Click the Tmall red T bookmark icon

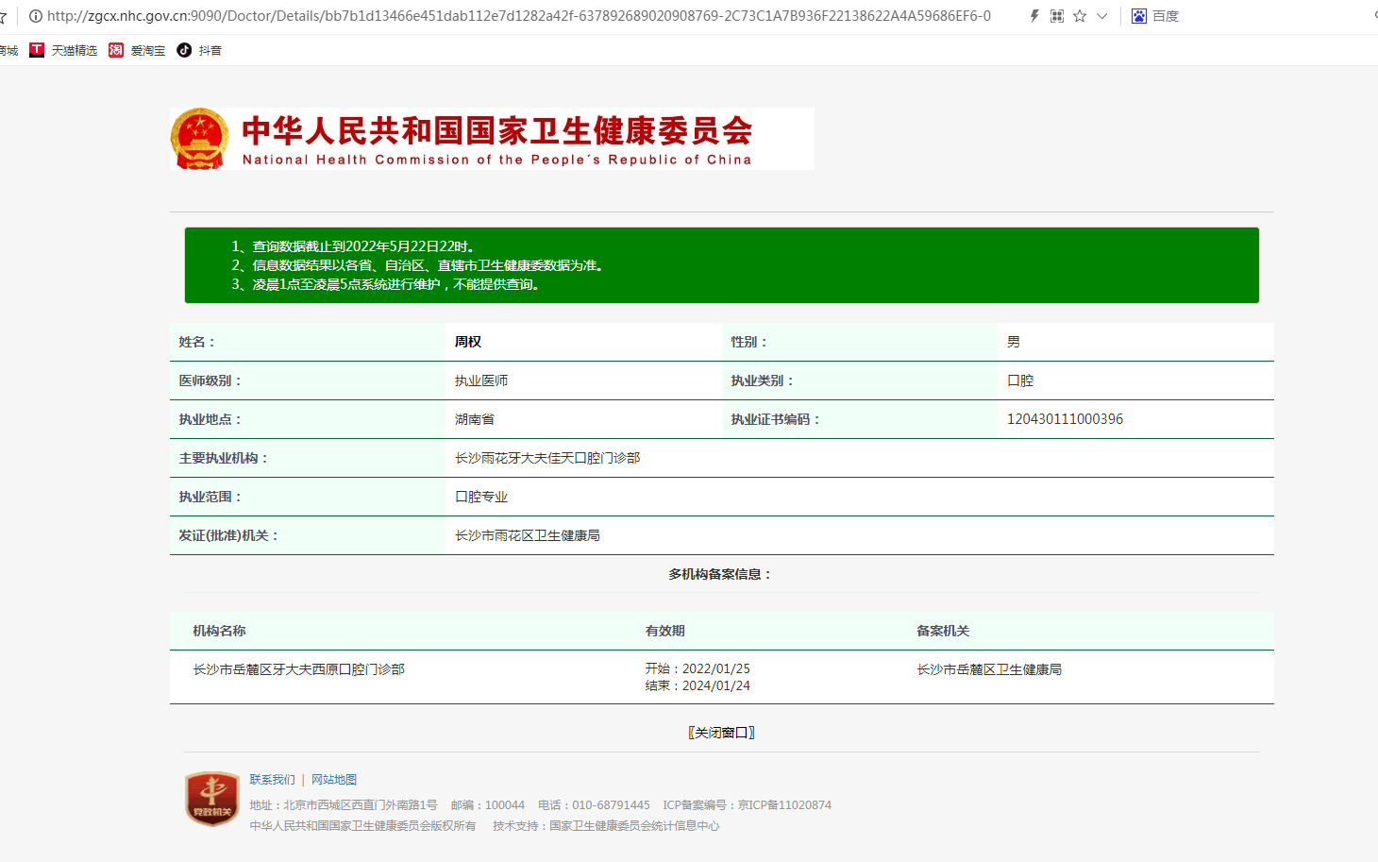click(x=37, y=50)
